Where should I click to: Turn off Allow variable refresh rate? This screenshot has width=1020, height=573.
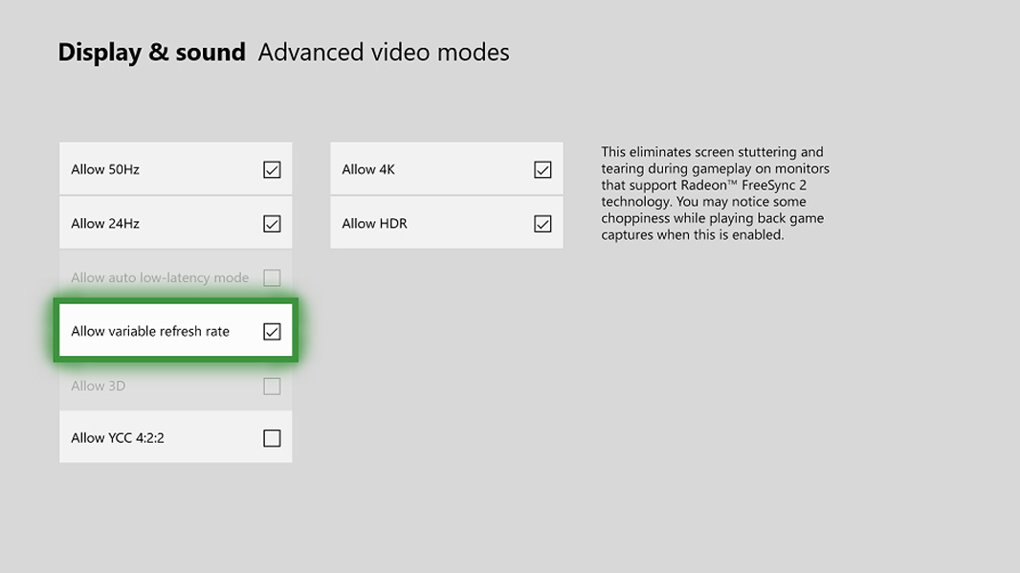pos(271,330)
